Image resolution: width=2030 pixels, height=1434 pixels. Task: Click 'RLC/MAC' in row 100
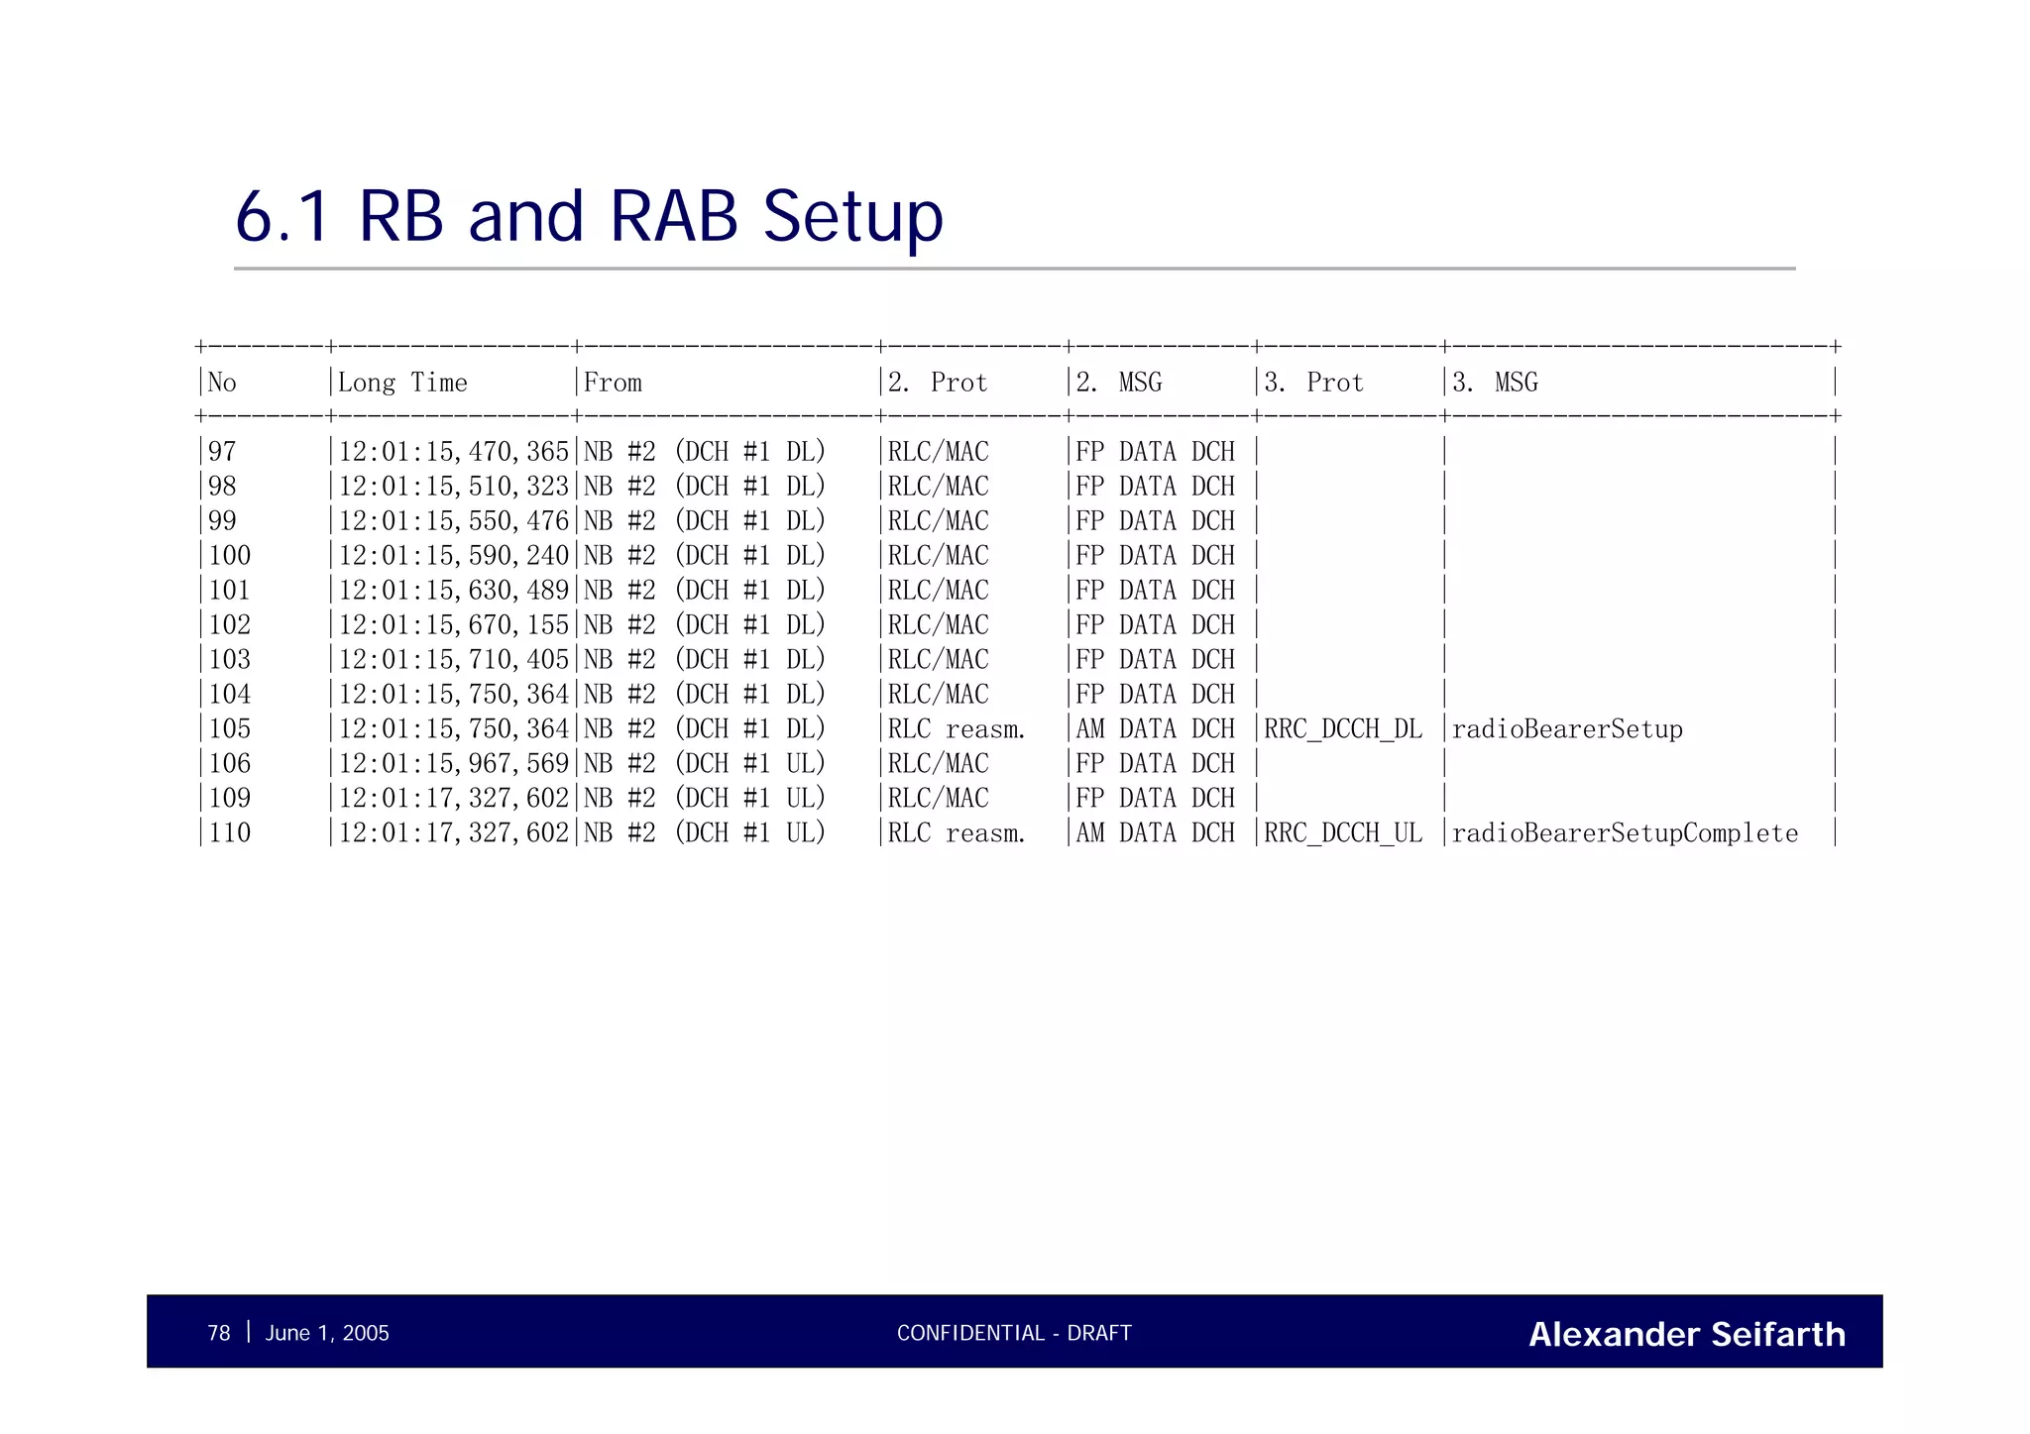939,556
